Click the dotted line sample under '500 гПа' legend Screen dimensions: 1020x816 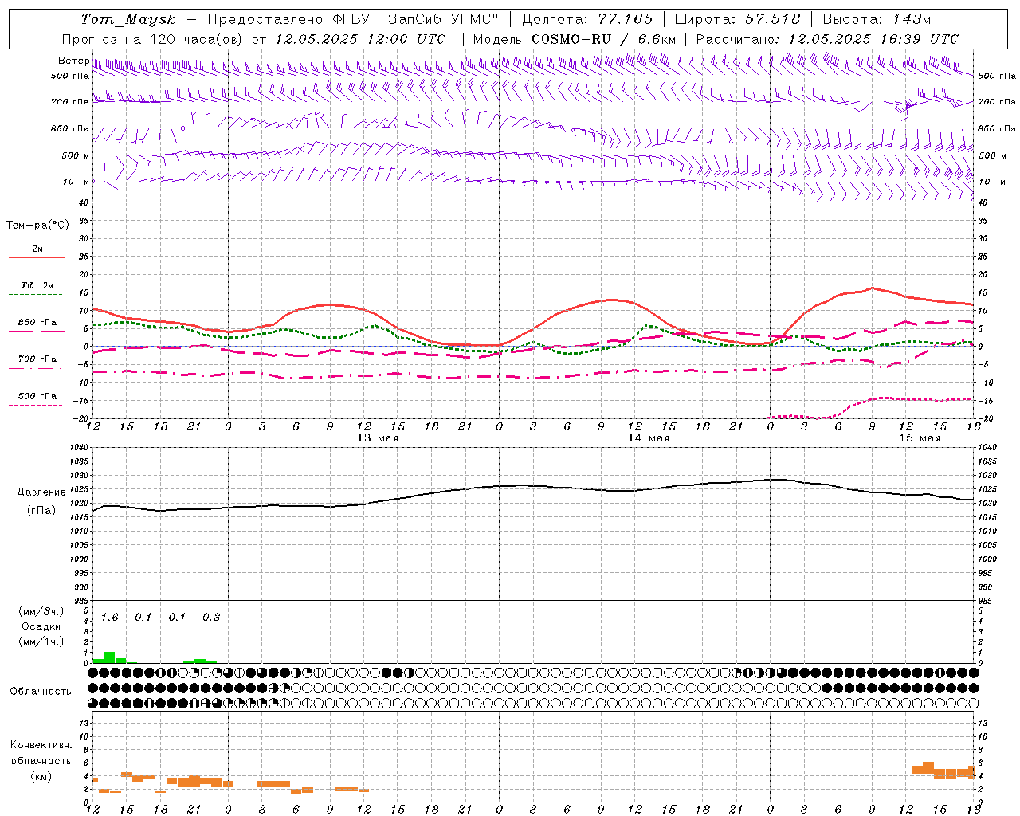click(x=37, y=405)
